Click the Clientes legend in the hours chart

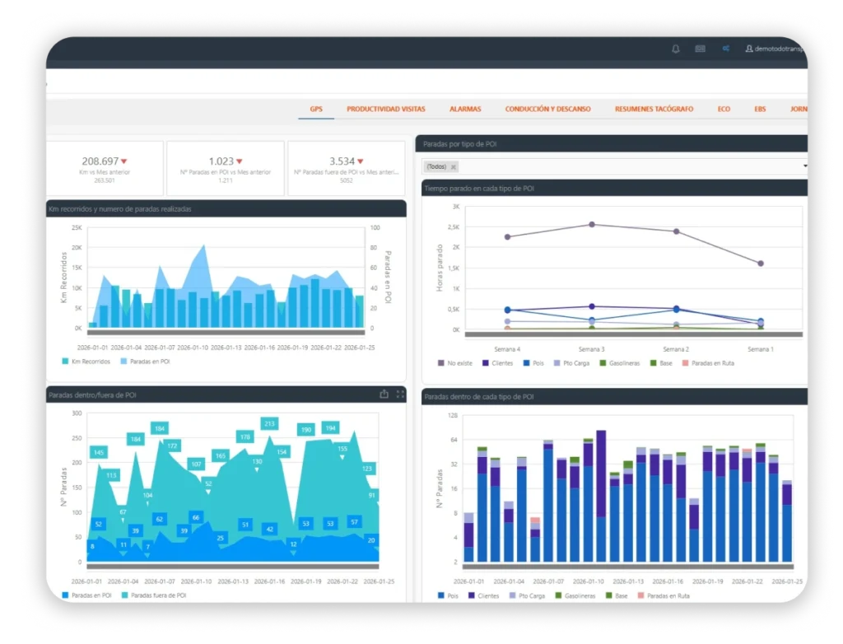click(x=497, y=363)
